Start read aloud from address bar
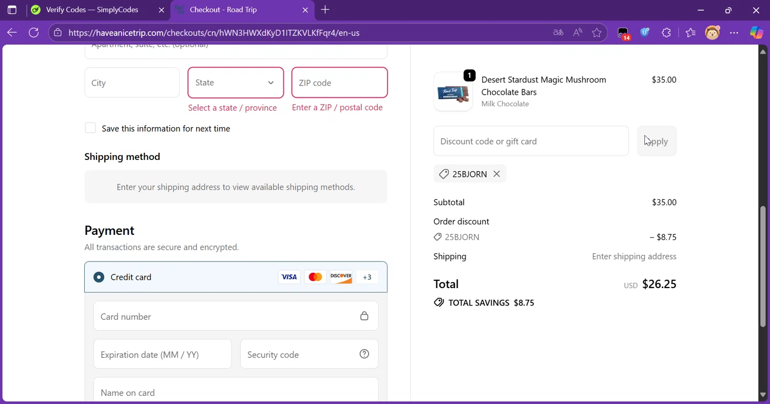Screen dimensions: 770x404 click(577, 33)
